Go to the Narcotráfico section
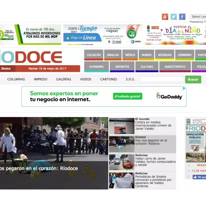This screenshot has height=206, width=206. (175, 67)
